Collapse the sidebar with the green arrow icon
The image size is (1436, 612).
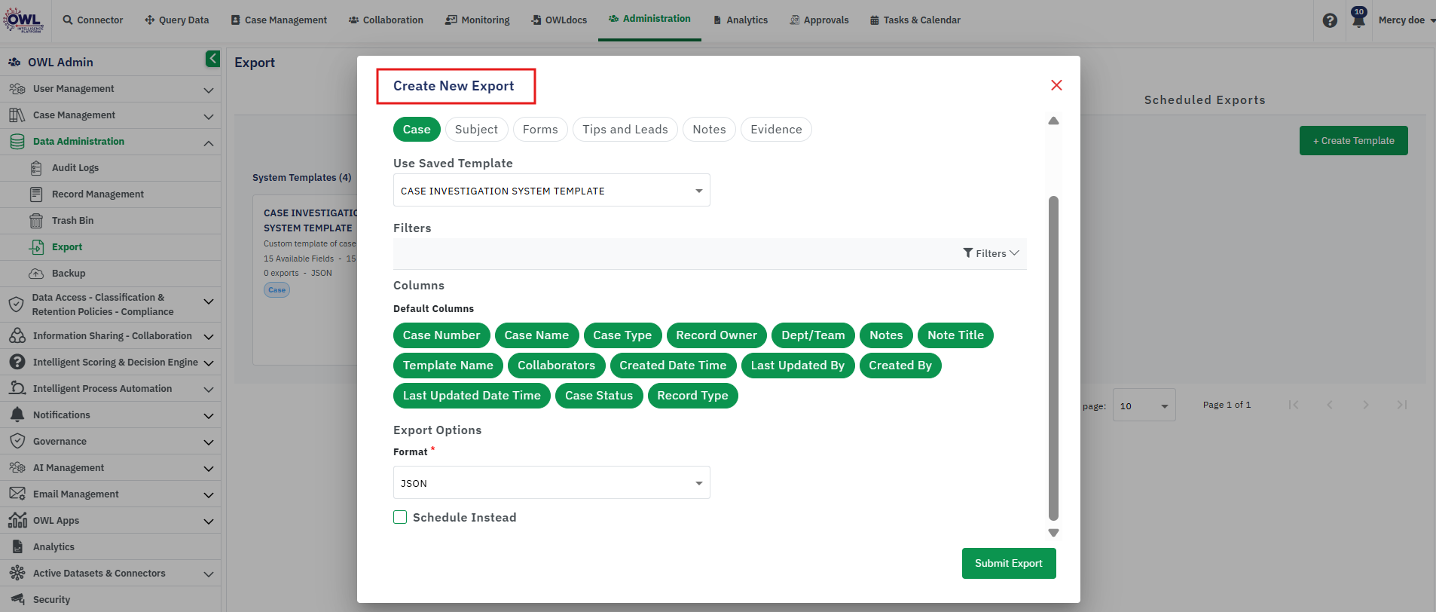coord(212,59)
